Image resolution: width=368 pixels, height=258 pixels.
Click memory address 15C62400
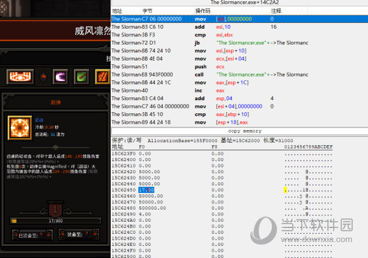click(x=124, y=160)
